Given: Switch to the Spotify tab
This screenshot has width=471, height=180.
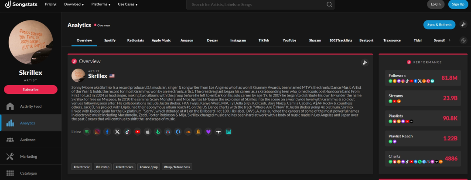Looking at the screenshot, I should (x=110, y=40).
